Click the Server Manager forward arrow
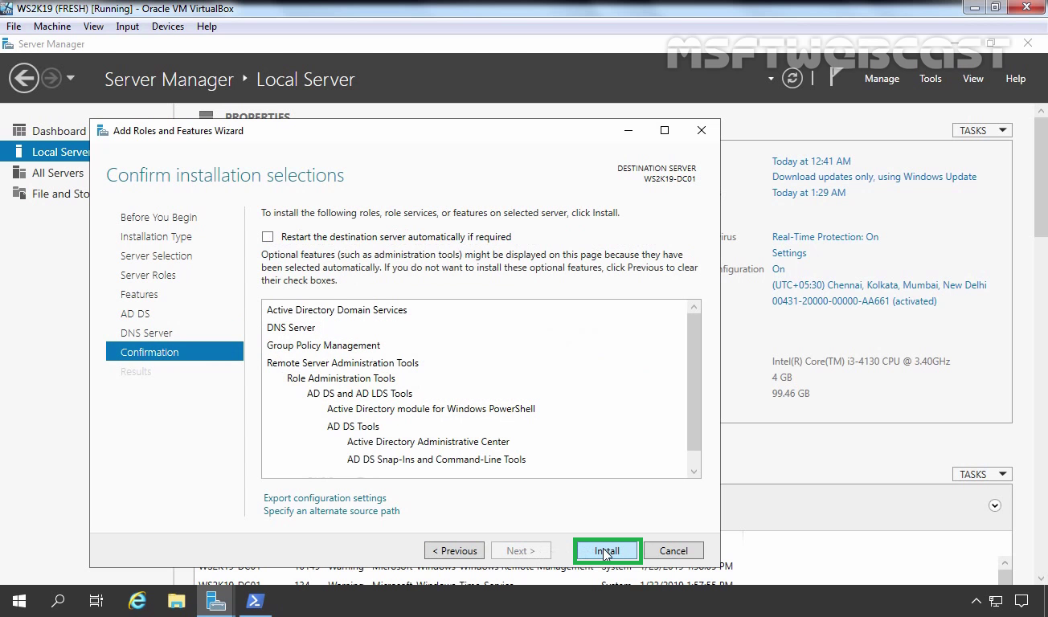Image resolution: width=1048 pixels, height=617 pixels. (51, 78)
